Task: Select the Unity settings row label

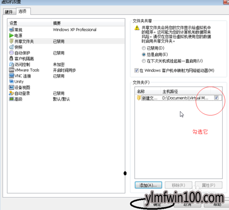Action: tap(19, 82)
